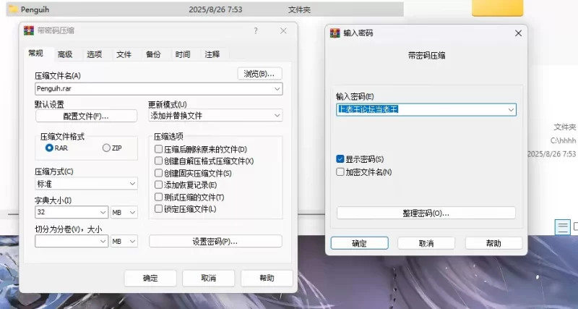Viewport: 578px width, 309px height.
Task: Select the RAR archive format
Action: coord(49,148)
